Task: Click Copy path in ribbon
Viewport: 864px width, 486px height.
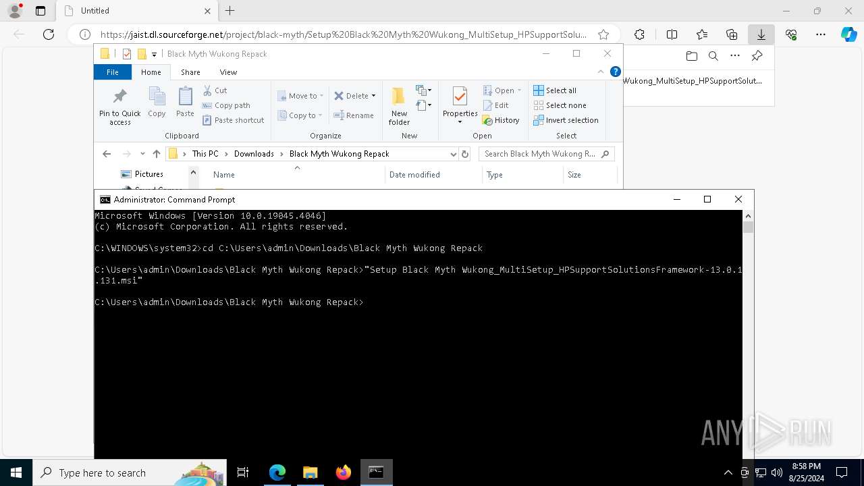Action: coord(226,105)
